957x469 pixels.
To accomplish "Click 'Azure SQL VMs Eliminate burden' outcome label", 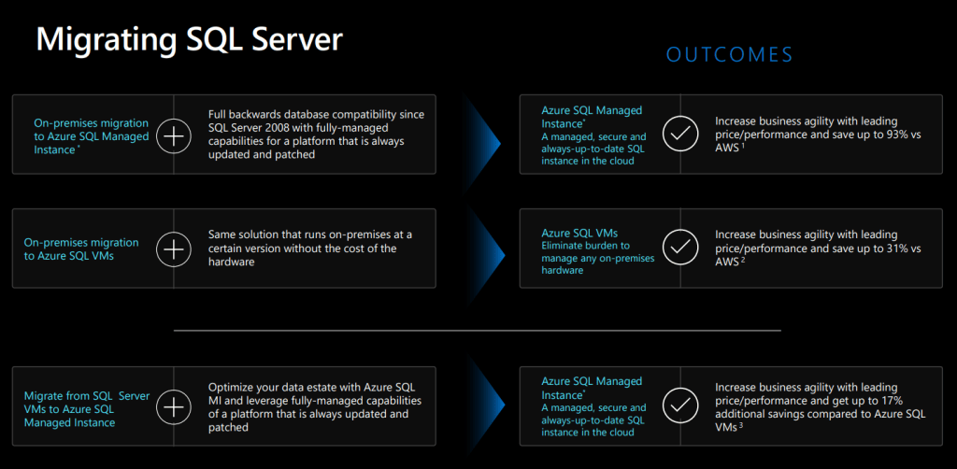I will (x=598, y=251).
